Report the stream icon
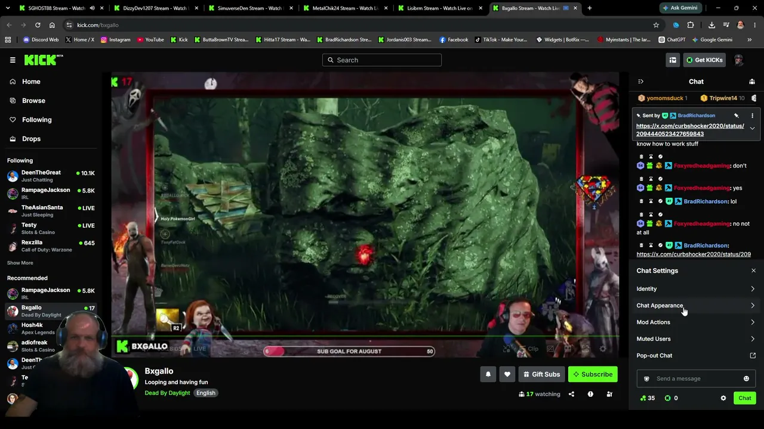Image resolution: width=764 pixels, height=429 pixels. point(590,394)
